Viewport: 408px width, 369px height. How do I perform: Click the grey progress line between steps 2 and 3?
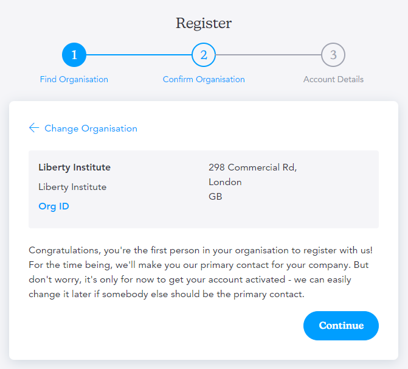point(269,55)
